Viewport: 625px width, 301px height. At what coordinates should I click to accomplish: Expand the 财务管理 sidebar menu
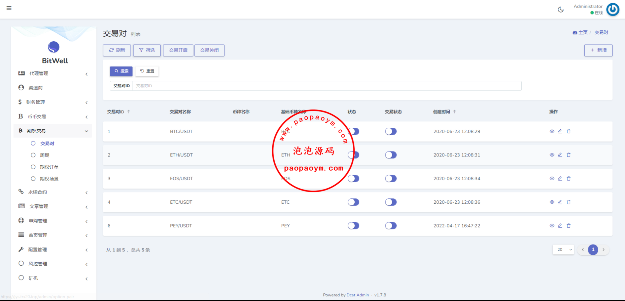(53, 102)
